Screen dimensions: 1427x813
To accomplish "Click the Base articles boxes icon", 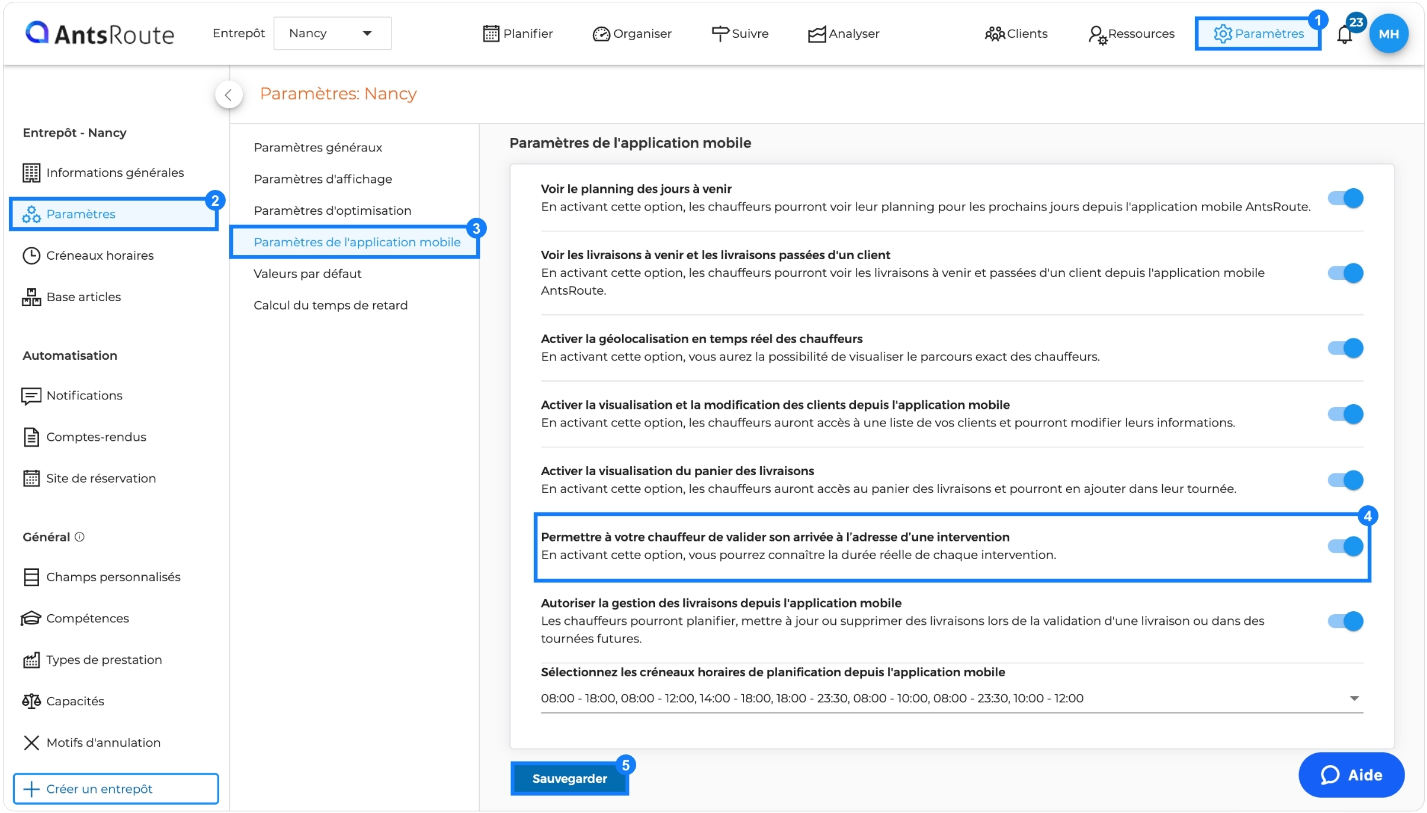I will coord(31,296).
